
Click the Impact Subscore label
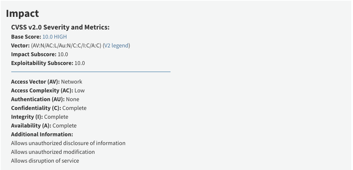34,54
